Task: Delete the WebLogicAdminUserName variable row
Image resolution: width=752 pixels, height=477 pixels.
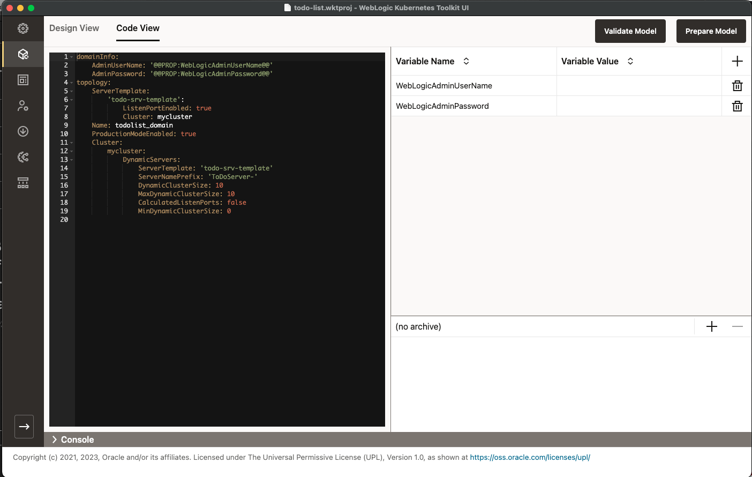Action: (737, 86)
